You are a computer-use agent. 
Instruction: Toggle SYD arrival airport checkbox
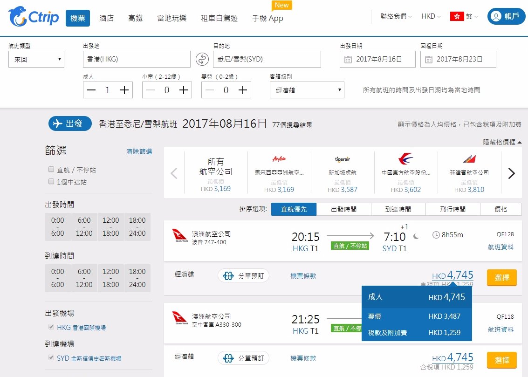[x=51, y=357]
